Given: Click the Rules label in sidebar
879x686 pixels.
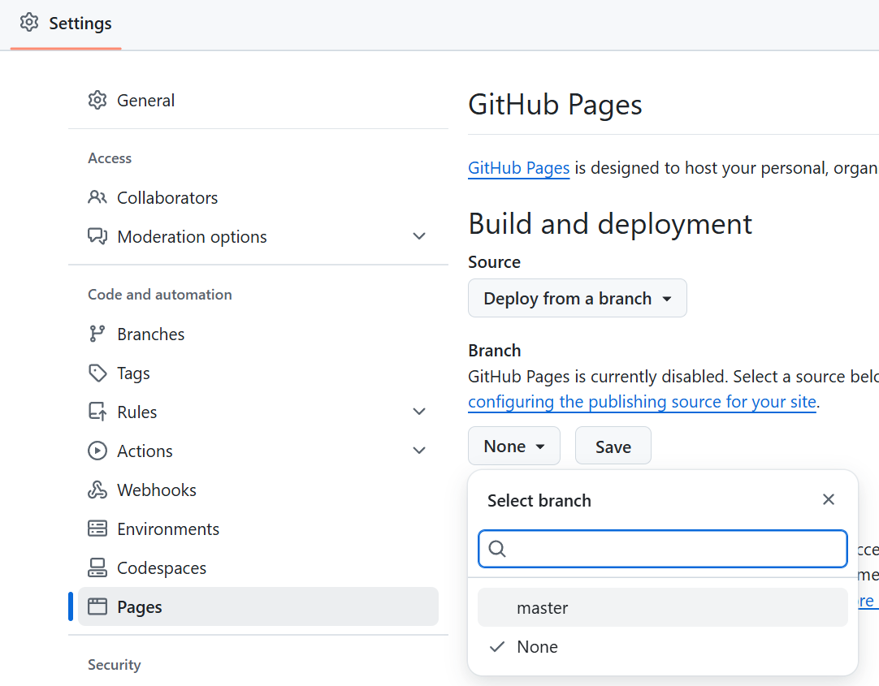Looking at the screenshot, I should [136, 412].
